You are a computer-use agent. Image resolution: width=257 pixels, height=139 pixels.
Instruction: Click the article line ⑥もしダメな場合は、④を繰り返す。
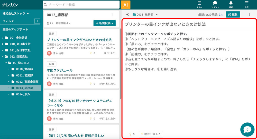[151, 69]
